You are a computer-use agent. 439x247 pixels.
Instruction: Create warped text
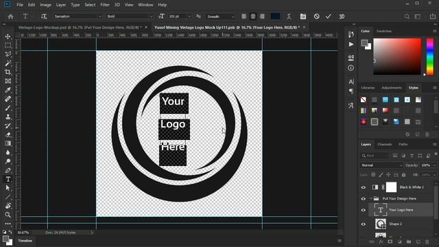click(289, 16)
